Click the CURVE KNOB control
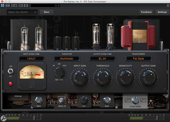The height and width of the screenshot is (122, 170). pyautogui.click(x=135, y=100)
